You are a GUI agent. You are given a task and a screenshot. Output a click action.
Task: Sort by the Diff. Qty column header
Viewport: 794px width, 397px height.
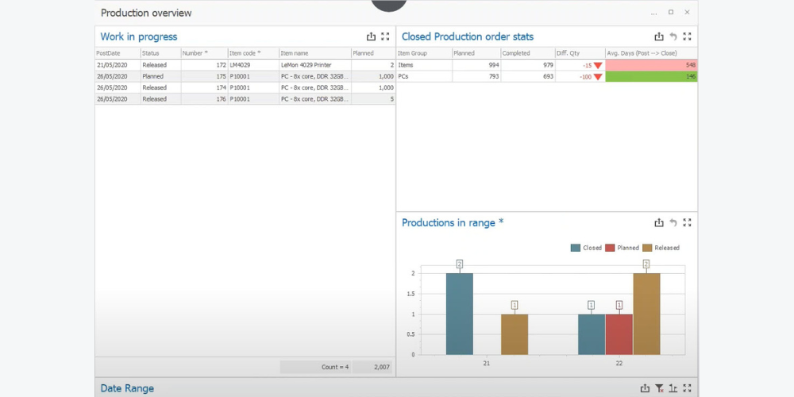580,53
